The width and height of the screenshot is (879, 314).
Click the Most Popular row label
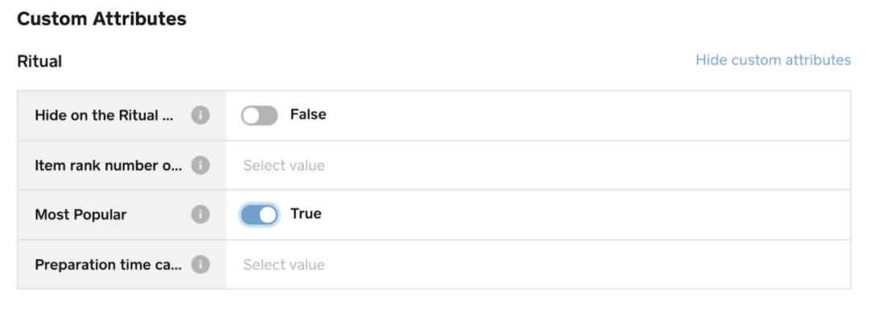[80, 215]
